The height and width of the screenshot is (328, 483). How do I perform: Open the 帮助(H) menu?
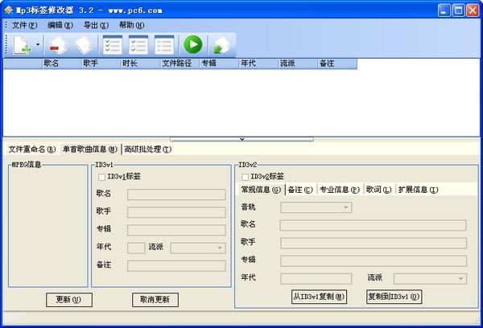point(131,25)
